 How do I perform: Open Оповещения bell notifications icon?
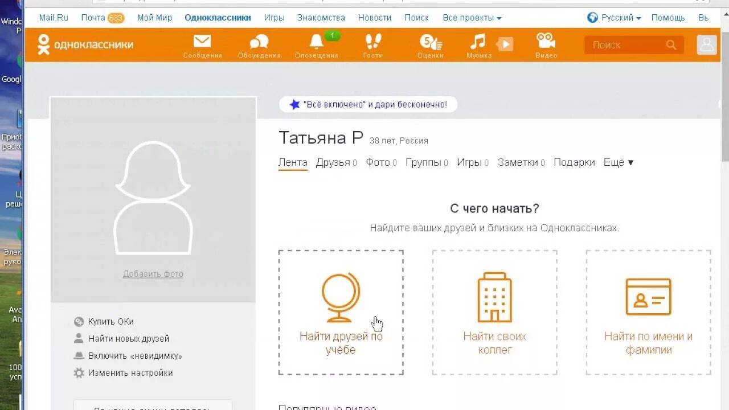point(316,42)
